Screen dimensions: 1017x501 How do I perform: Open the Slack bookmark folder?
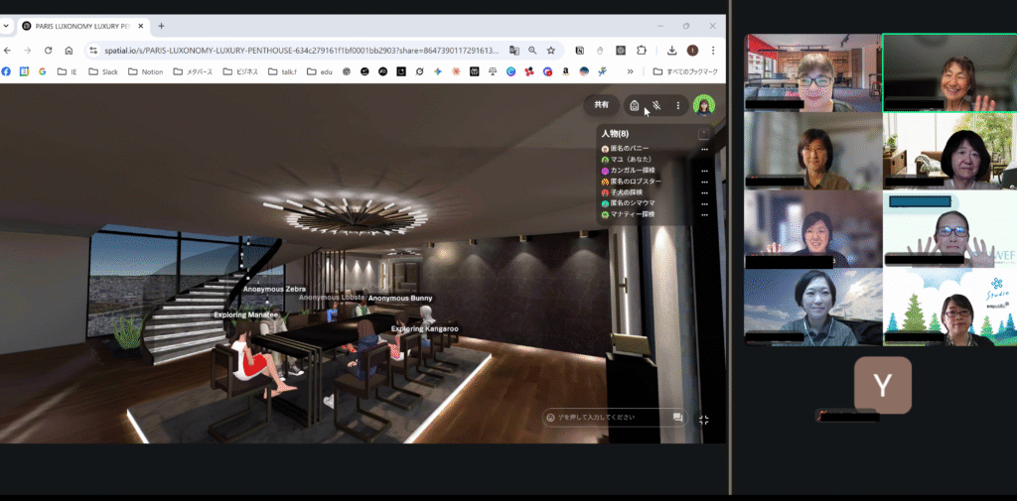(x=101, y=71)
